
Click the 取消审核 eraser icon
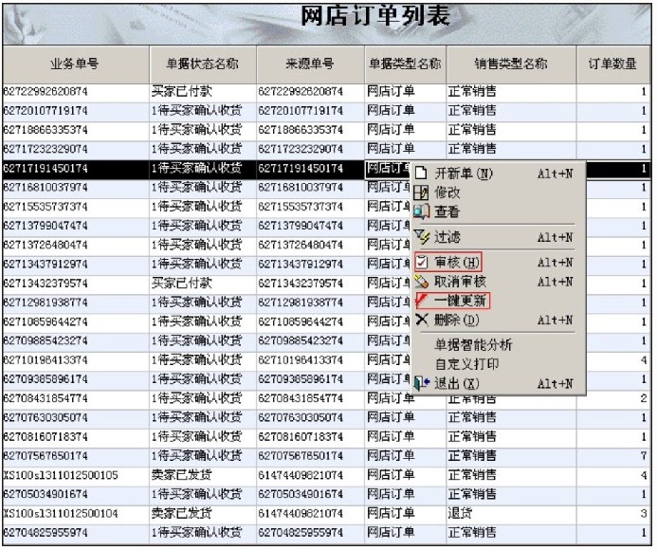point(422,282)
